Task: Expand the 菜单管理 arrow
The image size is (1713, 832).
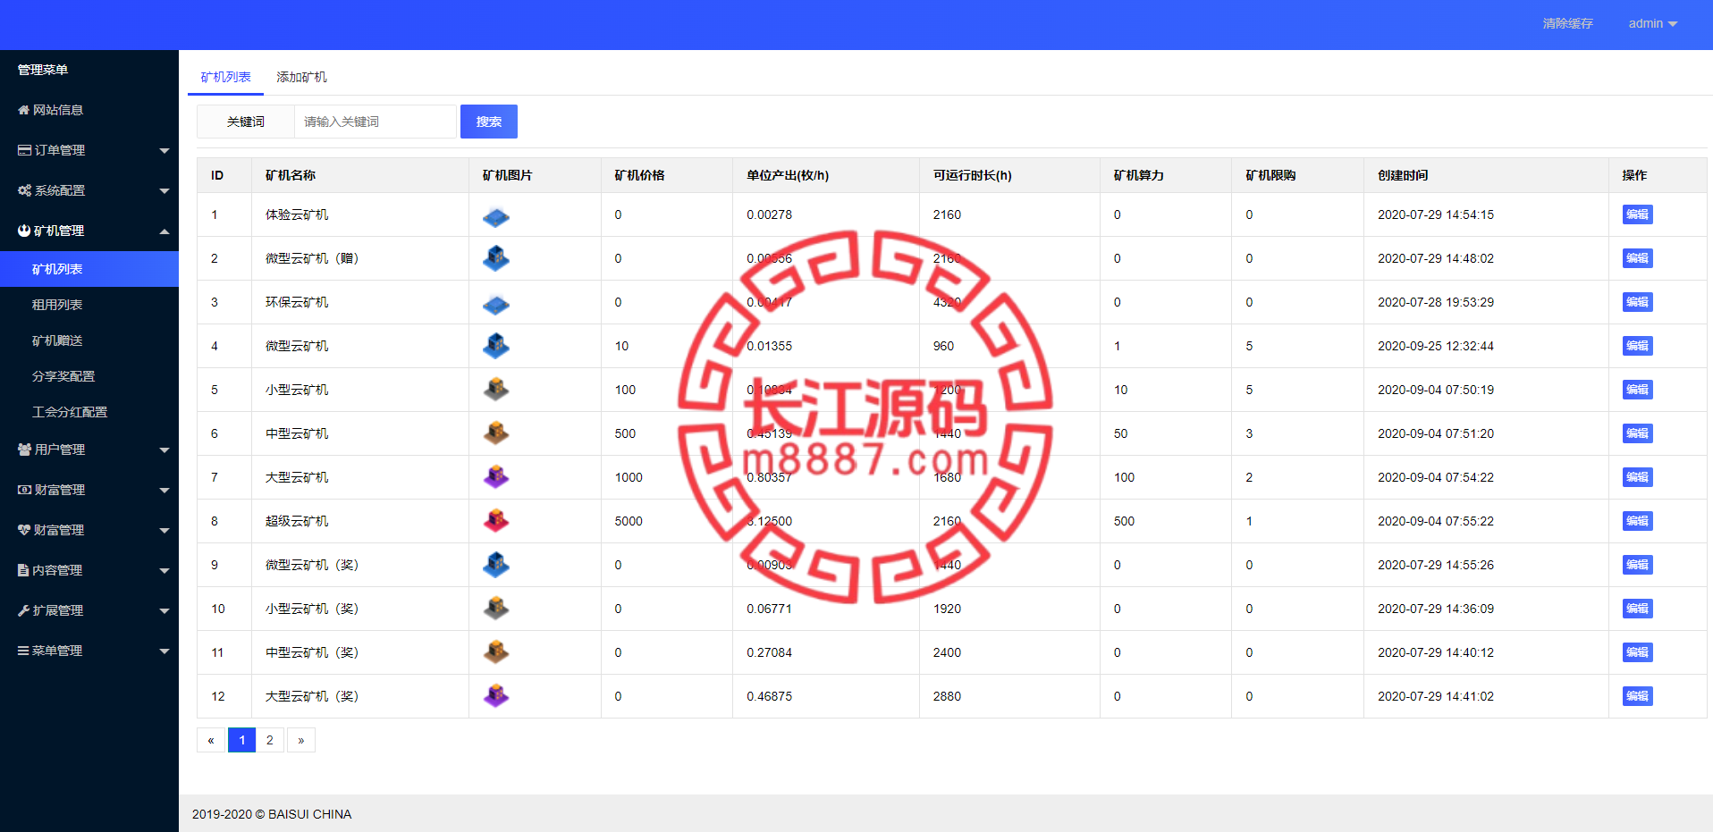Action: tap(165, 651)
